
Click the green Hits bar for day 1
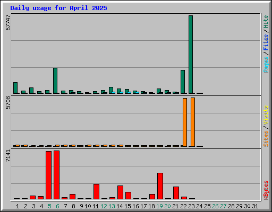click(x=15, y=88)
